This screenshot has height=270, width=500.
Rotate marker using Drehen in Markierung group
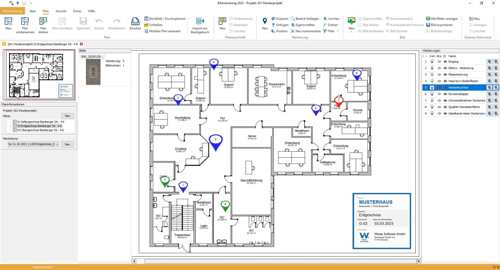(x=330, y=25)
